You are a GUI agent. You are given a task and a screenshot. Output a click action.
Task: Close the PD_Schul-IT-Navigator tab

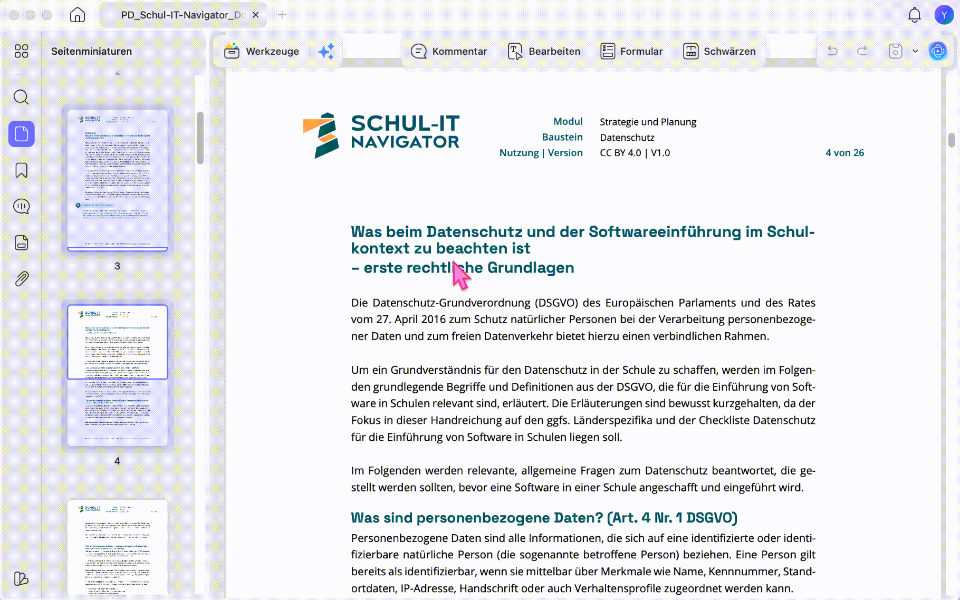[256, 15]
